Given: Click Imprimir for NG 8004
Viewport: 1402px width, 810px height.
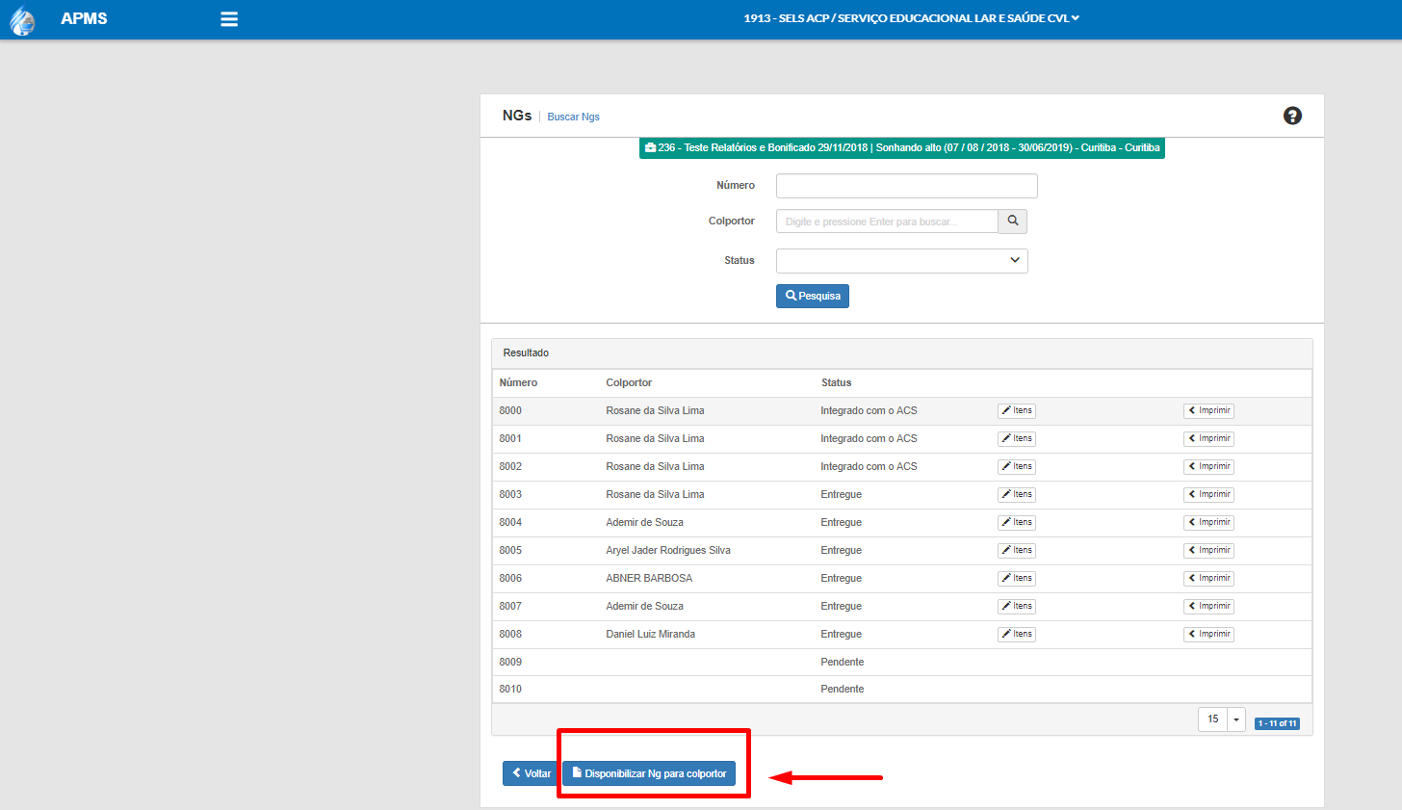Looking at the screenshot, I should tap(1208, 522).
